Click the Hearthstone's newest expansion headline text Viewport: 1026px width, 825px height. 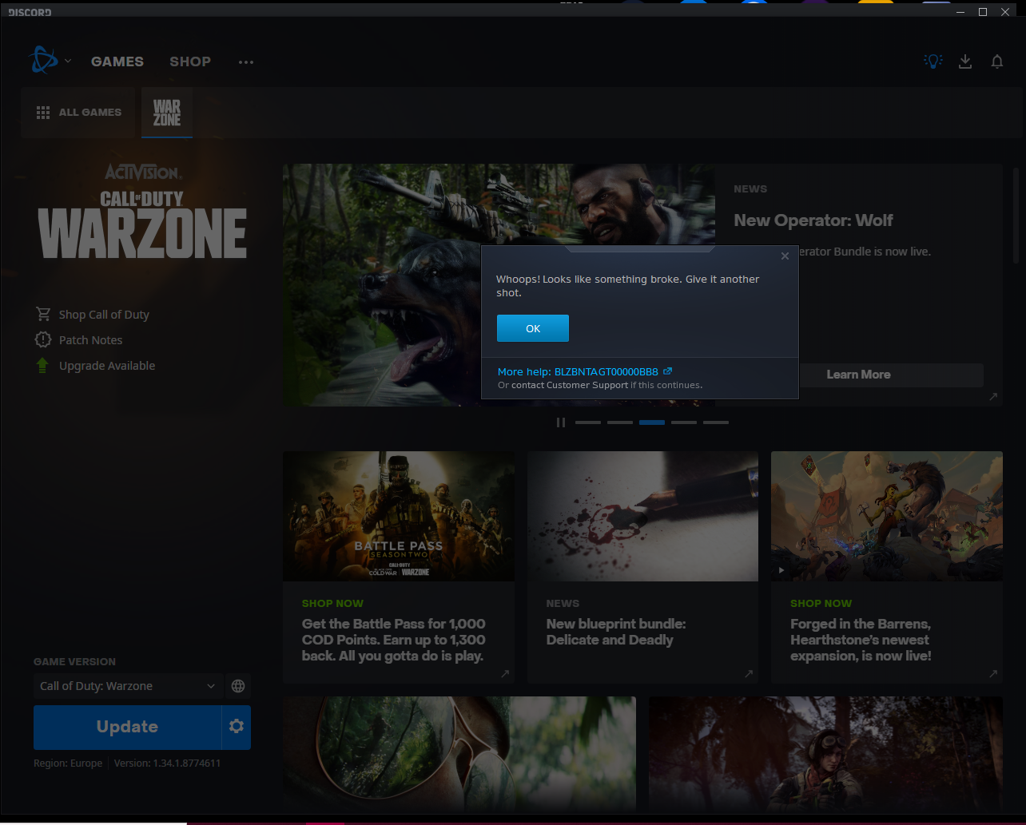861,640
